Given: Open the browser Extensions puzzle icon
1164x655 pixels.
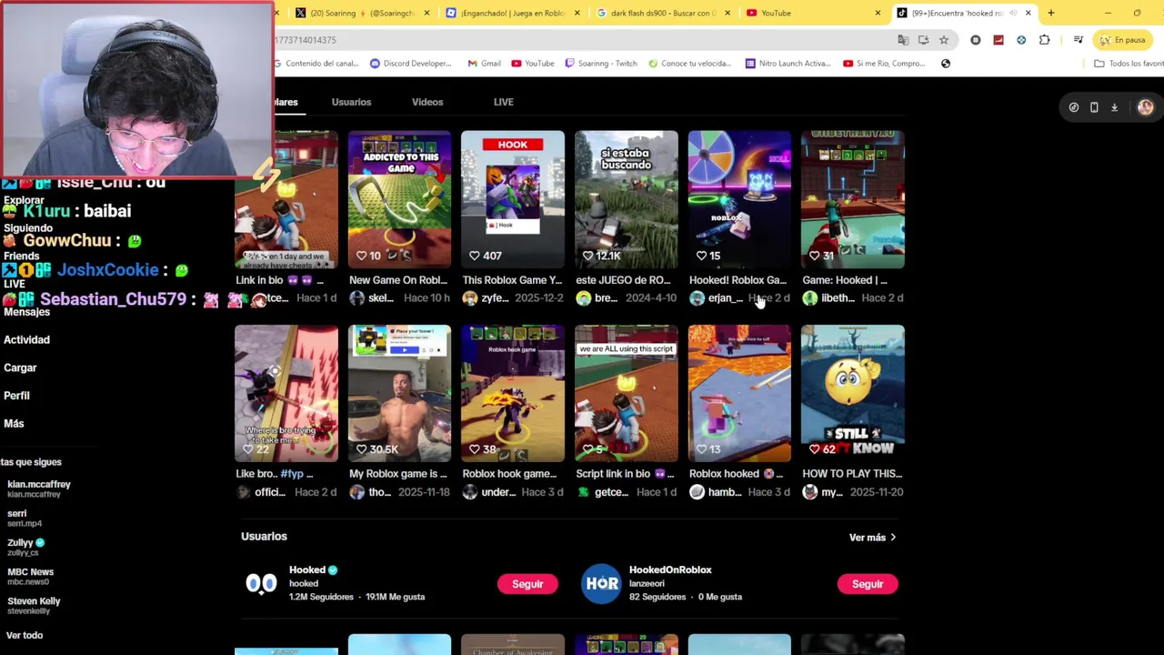Looking at the screenshot, I should (1044, 40).
